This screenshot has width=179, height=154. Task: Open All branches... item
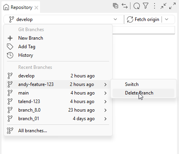(x=58, y=131)
